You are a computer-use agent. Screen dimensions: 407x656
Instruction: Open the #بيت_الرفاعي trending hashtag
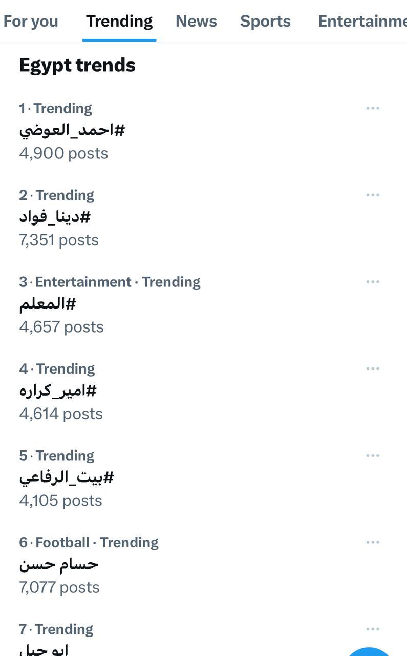67,478
